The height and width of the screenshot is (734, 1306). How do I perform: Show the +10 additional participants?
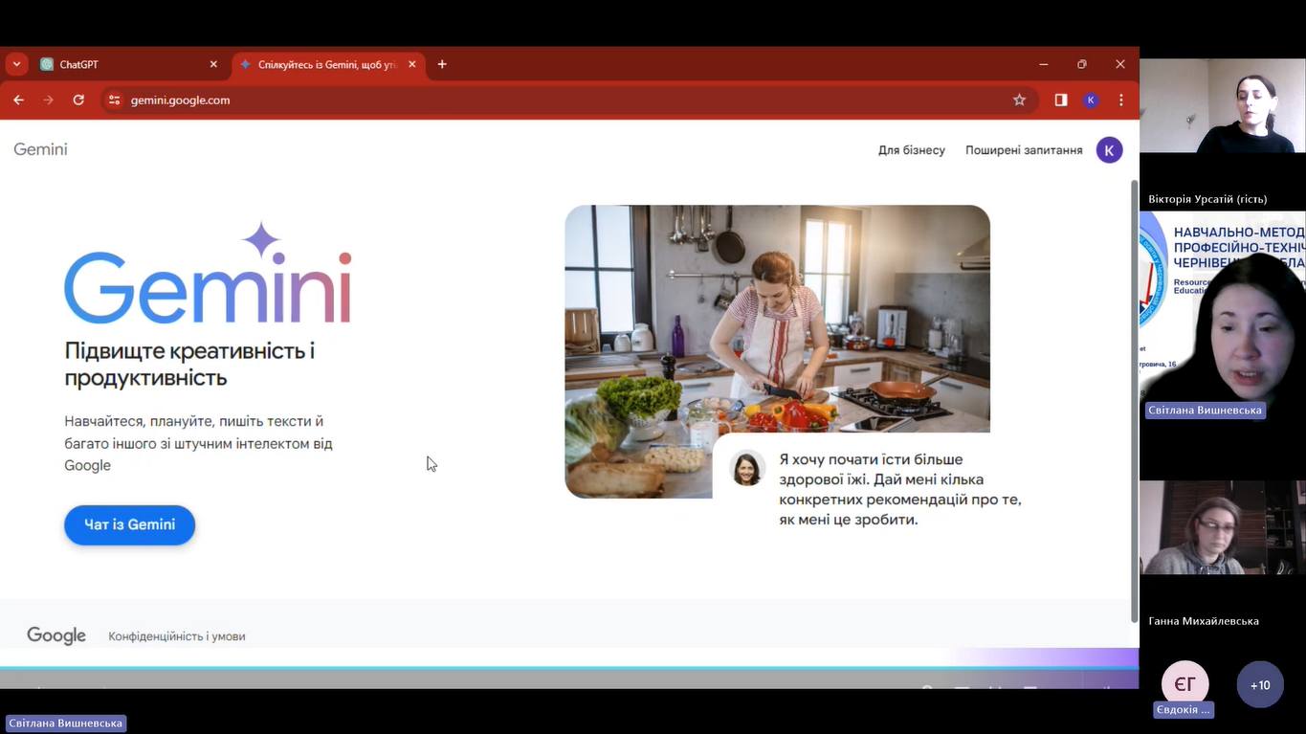pos(1259,685)
